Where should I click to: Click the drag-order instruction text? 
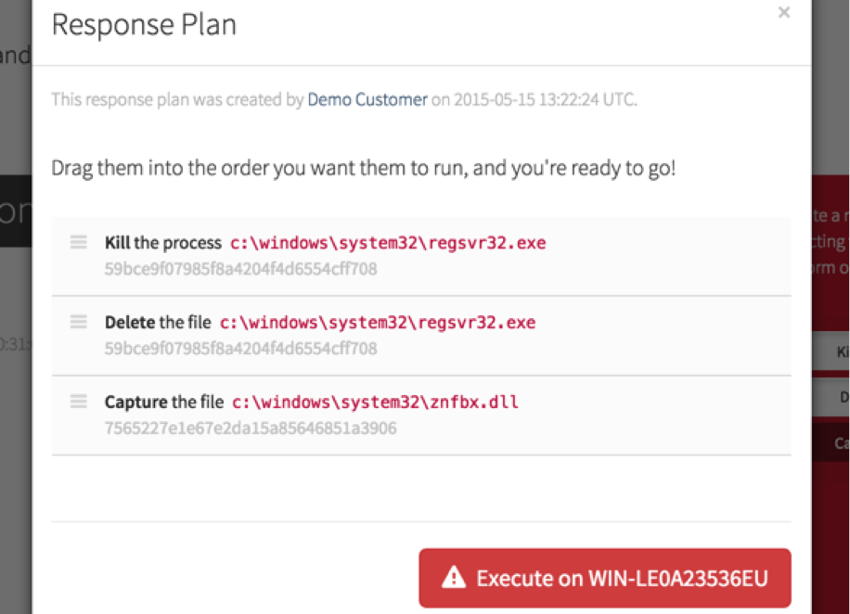click(363, 170)
